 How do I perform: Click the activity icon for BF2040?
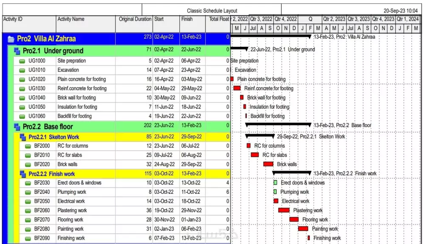coord(28,192)
